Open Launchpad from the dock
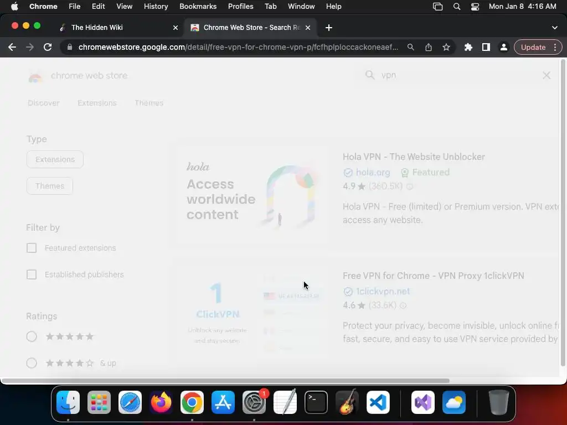This screenshot has width=567, height=425. pos(99,402)
